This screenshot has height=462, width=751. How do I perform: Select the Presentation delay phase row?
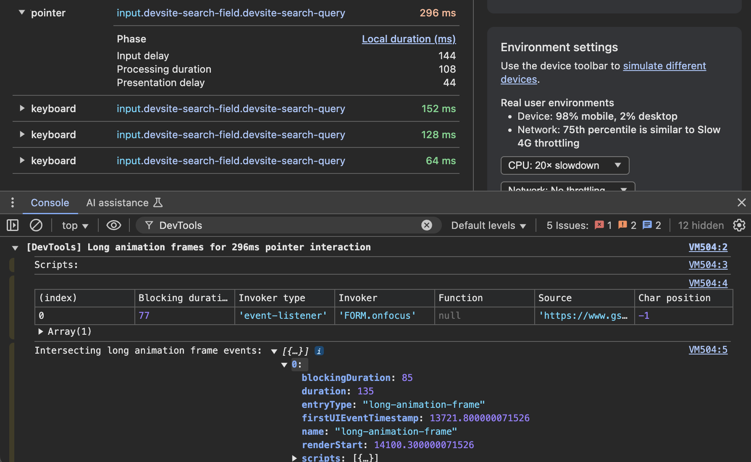pyautogui.click(x=286, y=83)
